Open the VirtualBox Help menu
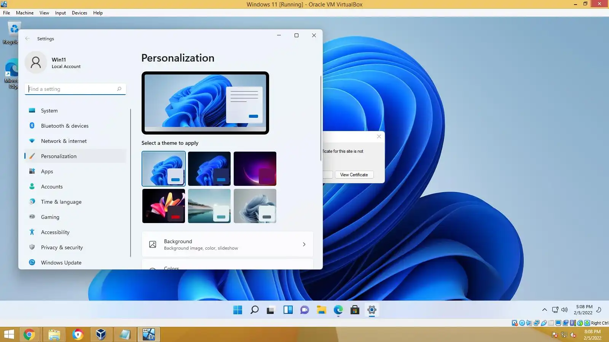 98,13
